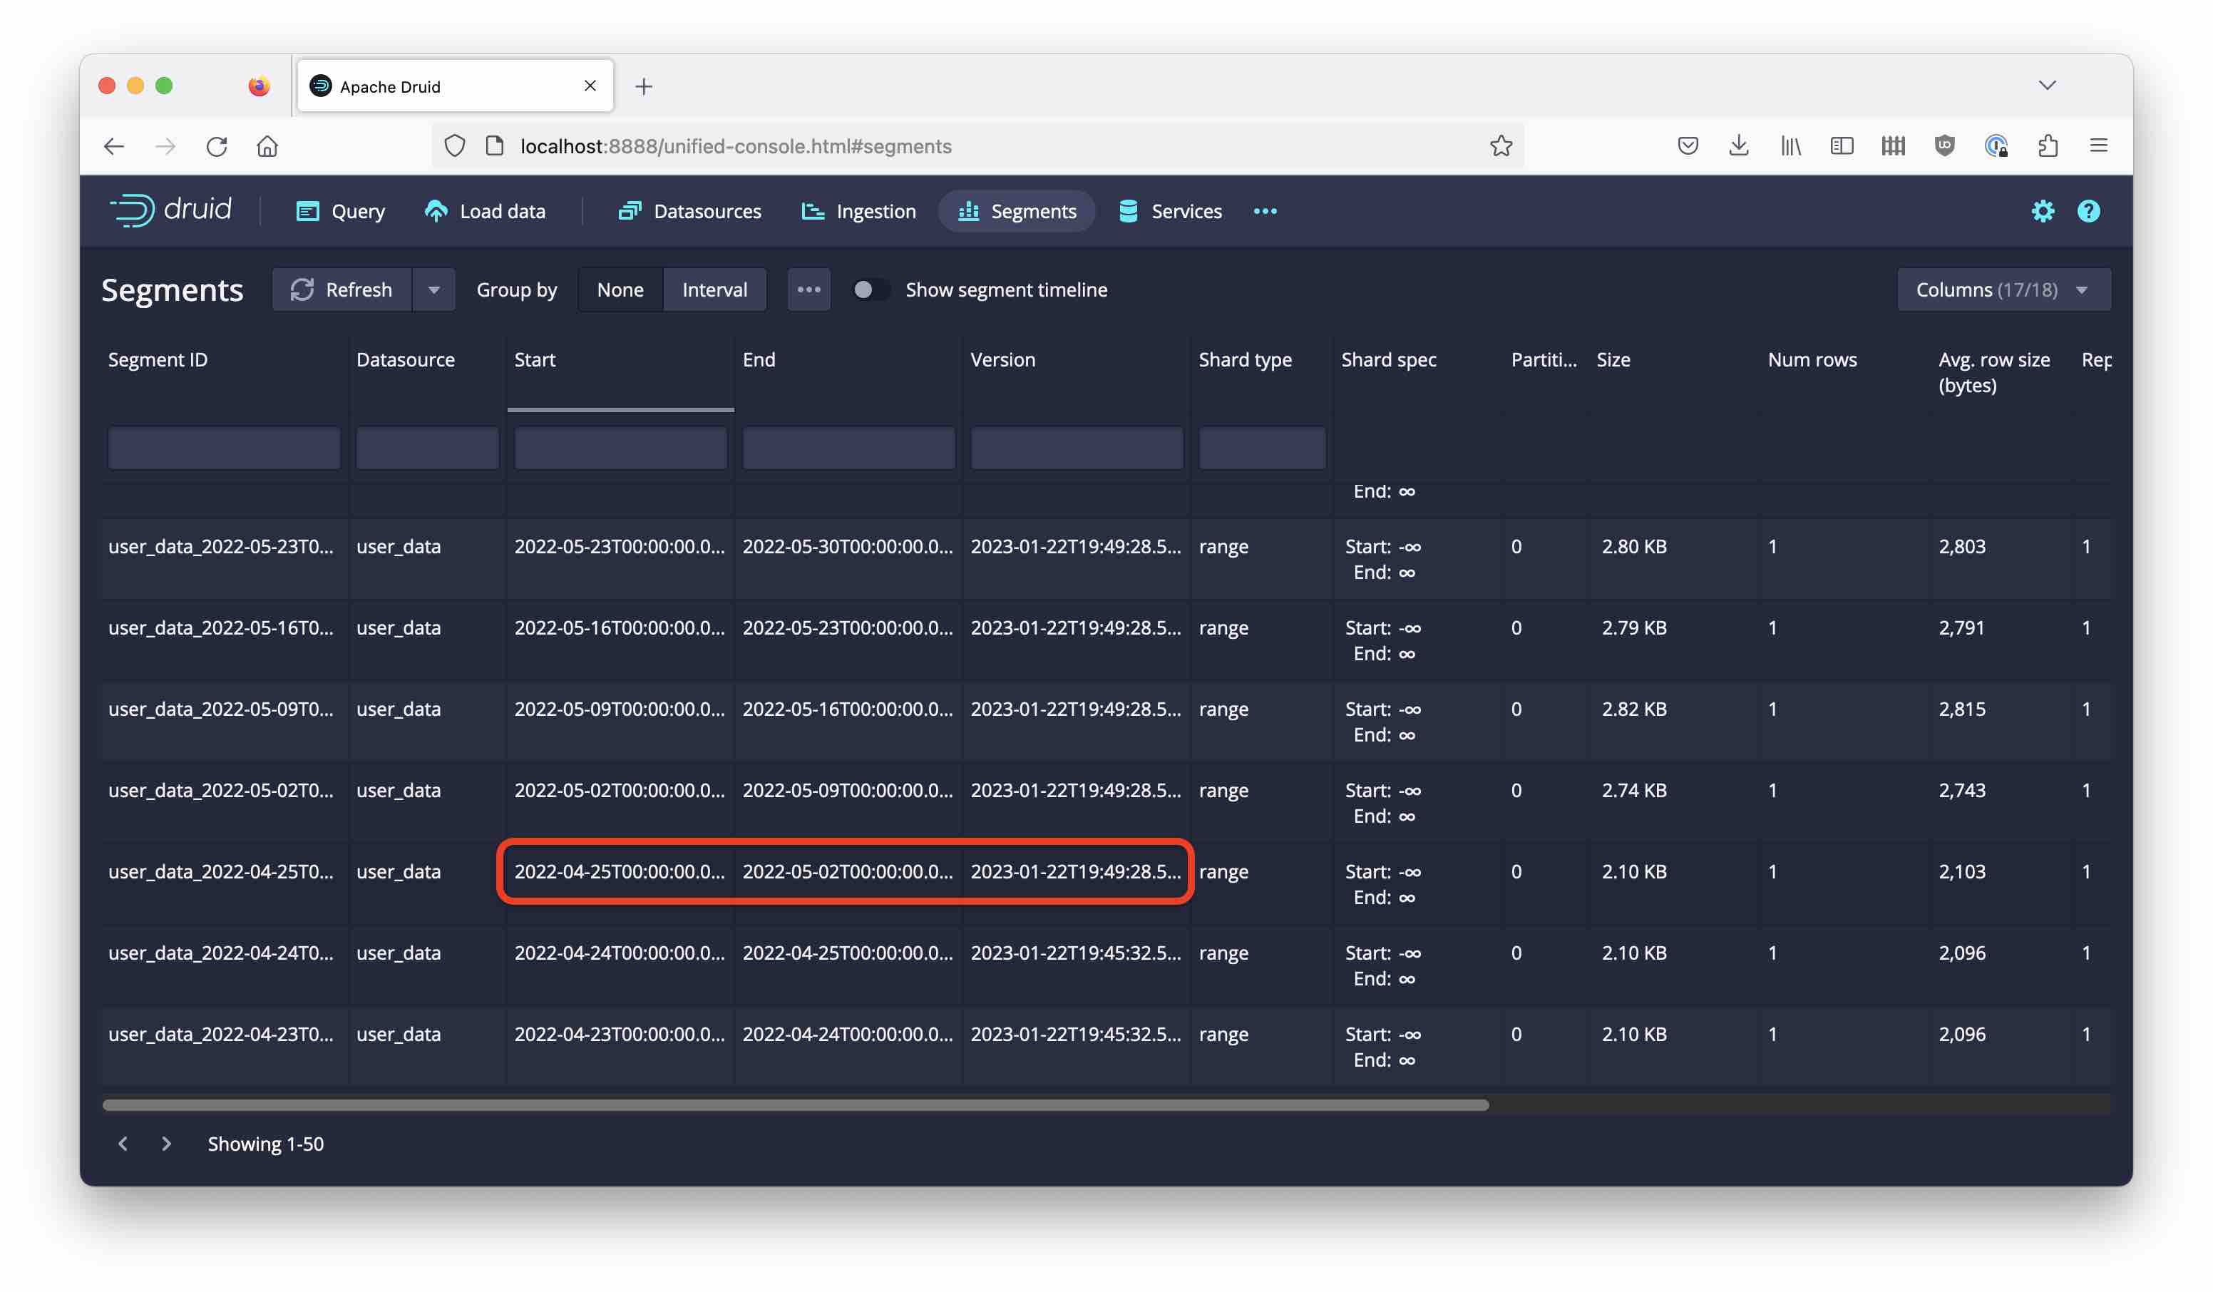Image resolution: width=2213 pixels, height=1292 pixels.
Task: Click the more options ellipsis in the nav bar
Action: point(1265,211)
